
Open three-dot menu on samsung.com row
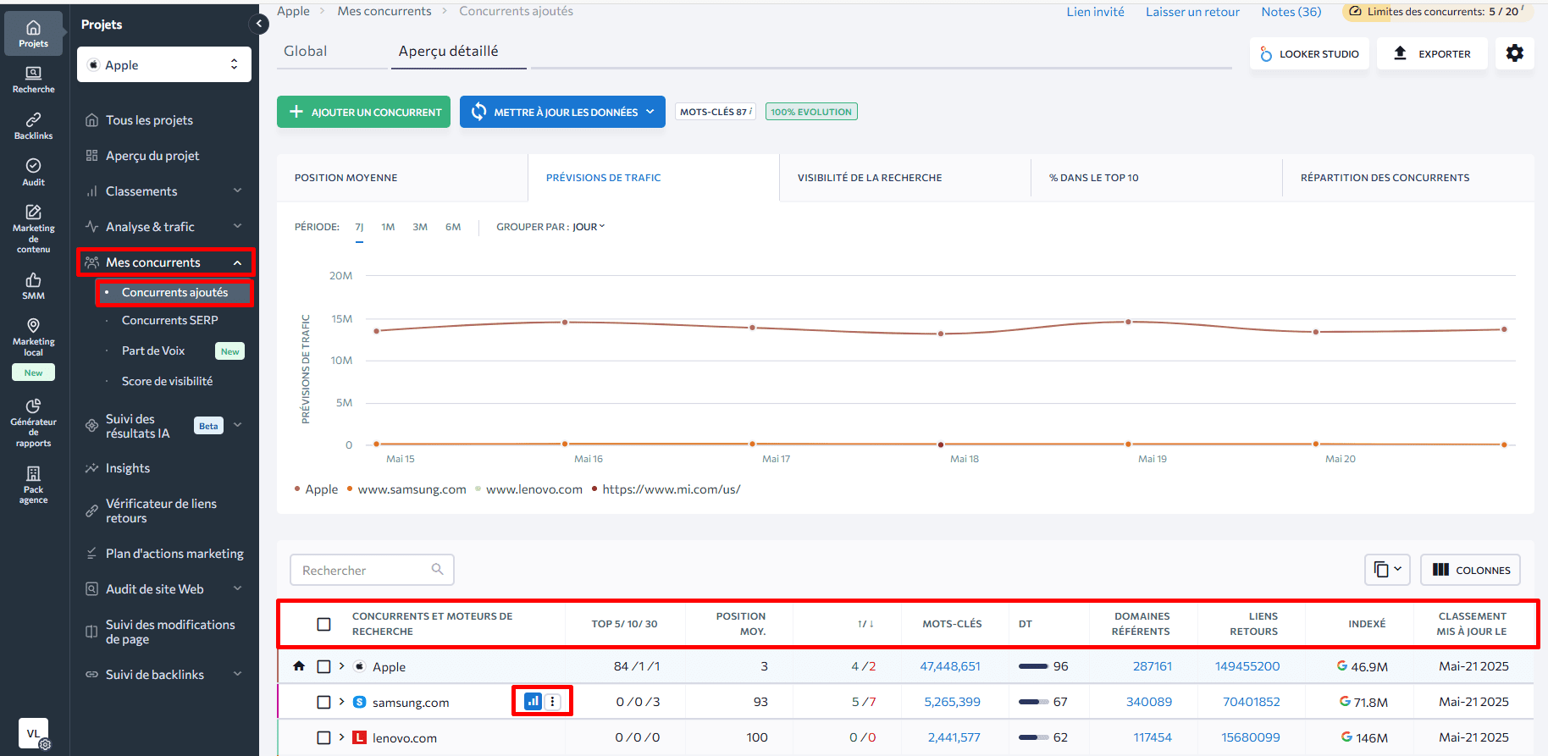(x=553, y=701)
